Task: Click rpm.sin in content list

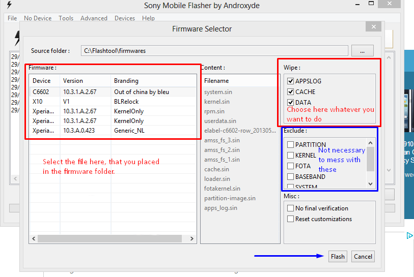Action: pyautogui.click(x=214, y=111)
